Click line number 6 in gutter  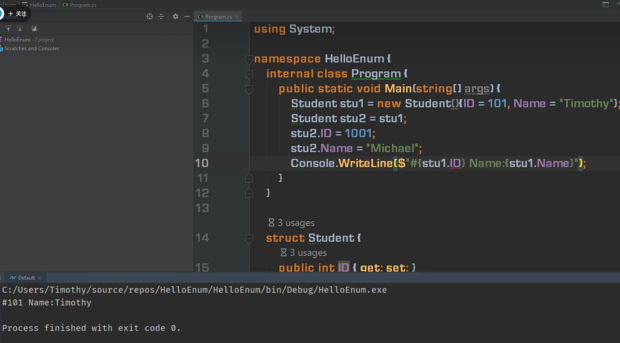[205, 103]
